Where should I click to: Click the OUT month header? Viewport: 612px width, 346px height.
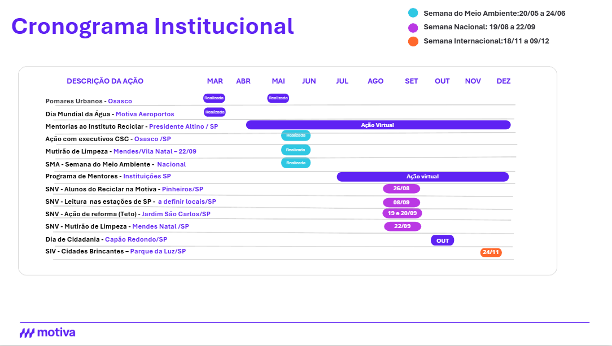(x=442, y=81)
